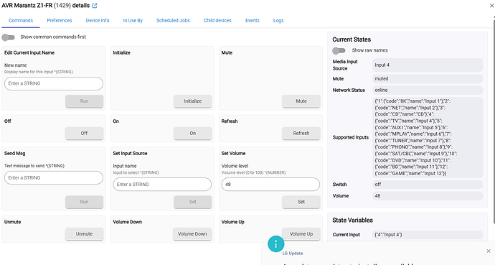Open device details in new window icon
The height and width of the screenshot is (265, 495).
pos(95,6)
